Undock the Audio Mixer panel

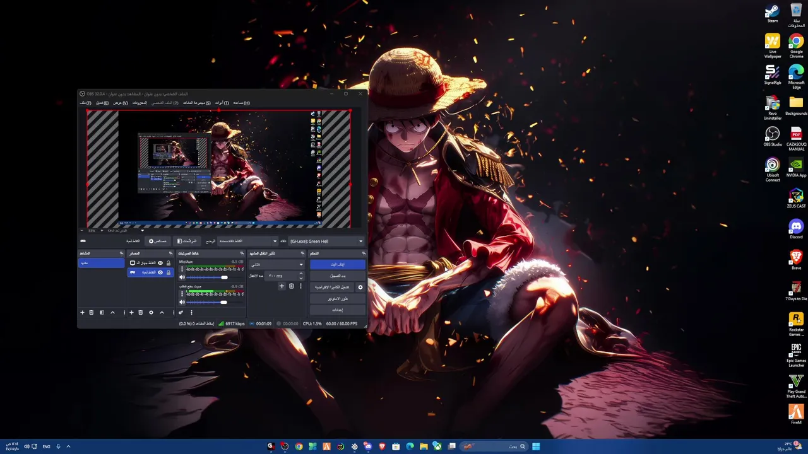coord(241,253)
